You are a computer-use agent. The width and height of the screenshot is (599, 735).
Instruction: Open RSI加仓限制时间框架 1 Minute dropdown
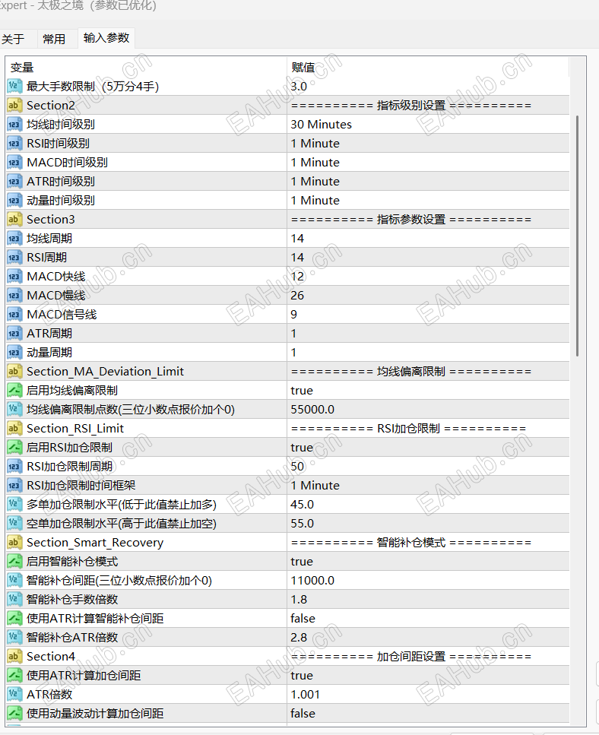(x=428, y=485)
